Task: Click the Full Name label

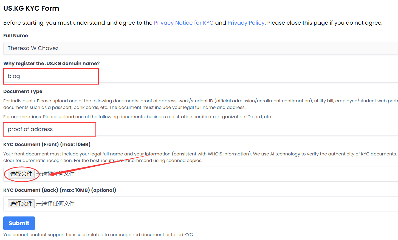Action: coord(16,36)
